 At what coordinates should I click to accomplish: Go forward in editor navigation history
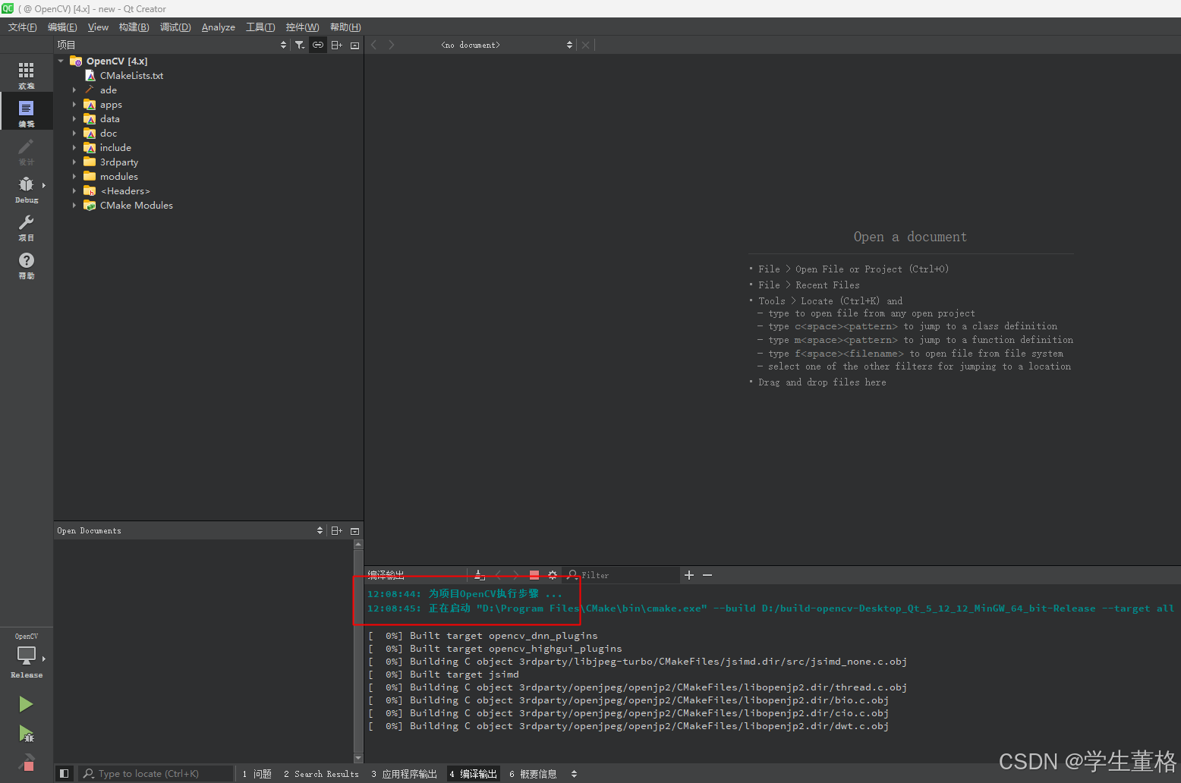point(391,45)
